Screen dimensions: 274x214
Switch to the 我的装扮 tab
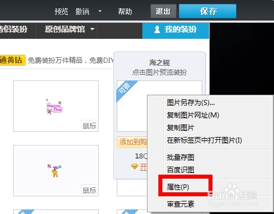[x=175, y=31]
